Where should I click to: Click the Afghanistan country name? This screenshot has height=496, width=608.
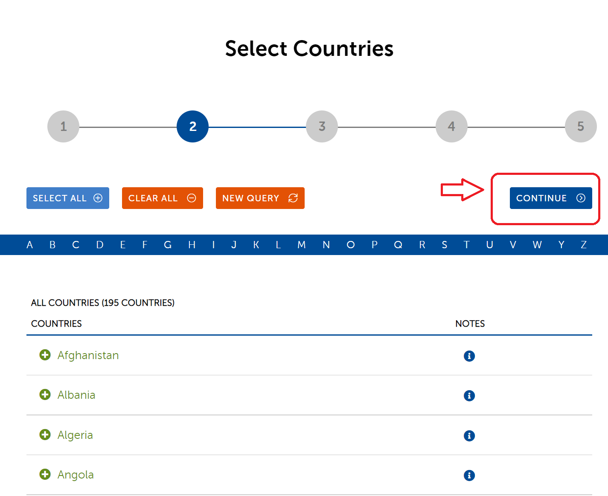pyautogui.click(x=88, y=355)
